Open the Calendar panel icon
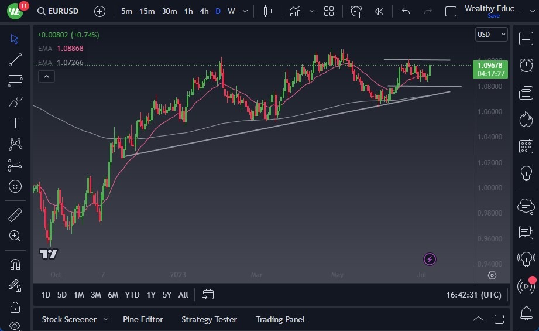This screenshot has height=331, width=539. click(526, 146)
